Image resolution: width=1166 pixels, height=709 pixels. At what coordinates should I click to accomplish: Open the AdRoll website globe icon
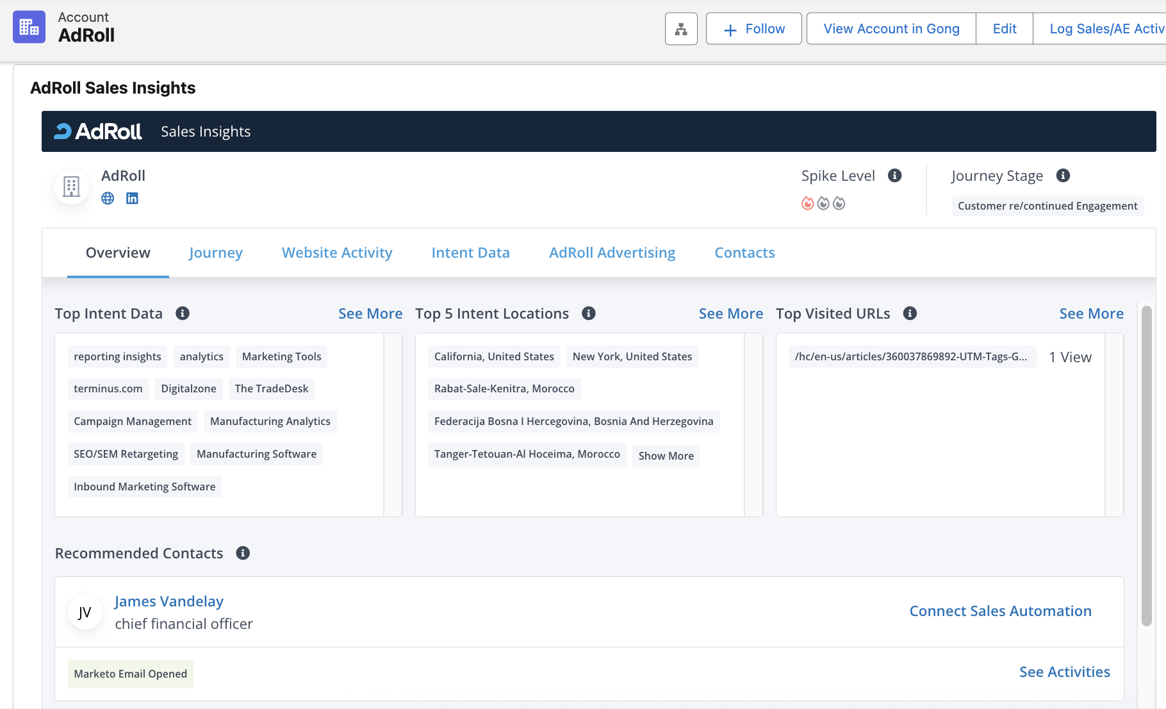click(108, 198)
